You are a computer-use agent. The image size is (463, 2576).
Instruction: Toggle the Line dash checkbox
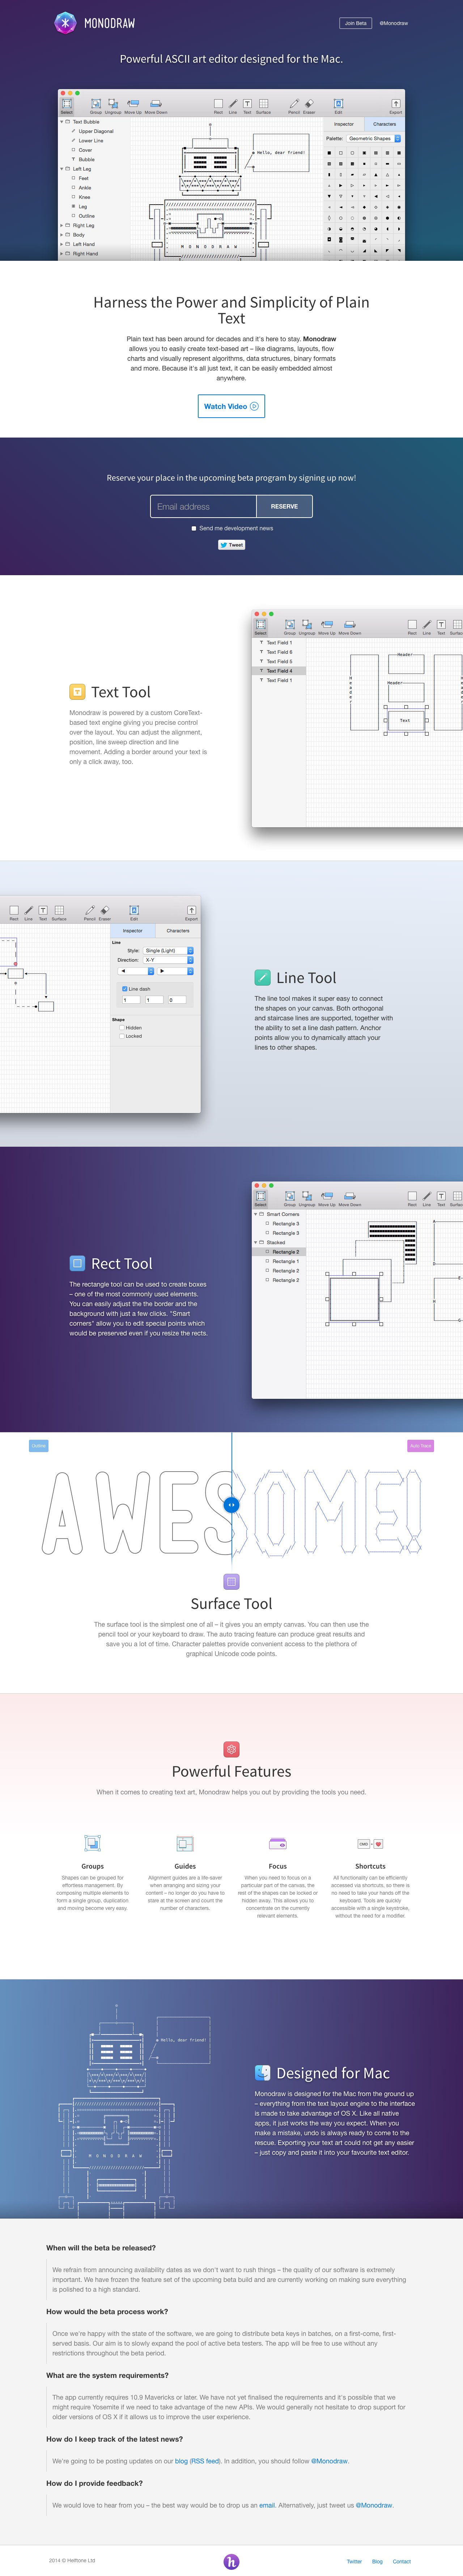(x=125, y=989)
